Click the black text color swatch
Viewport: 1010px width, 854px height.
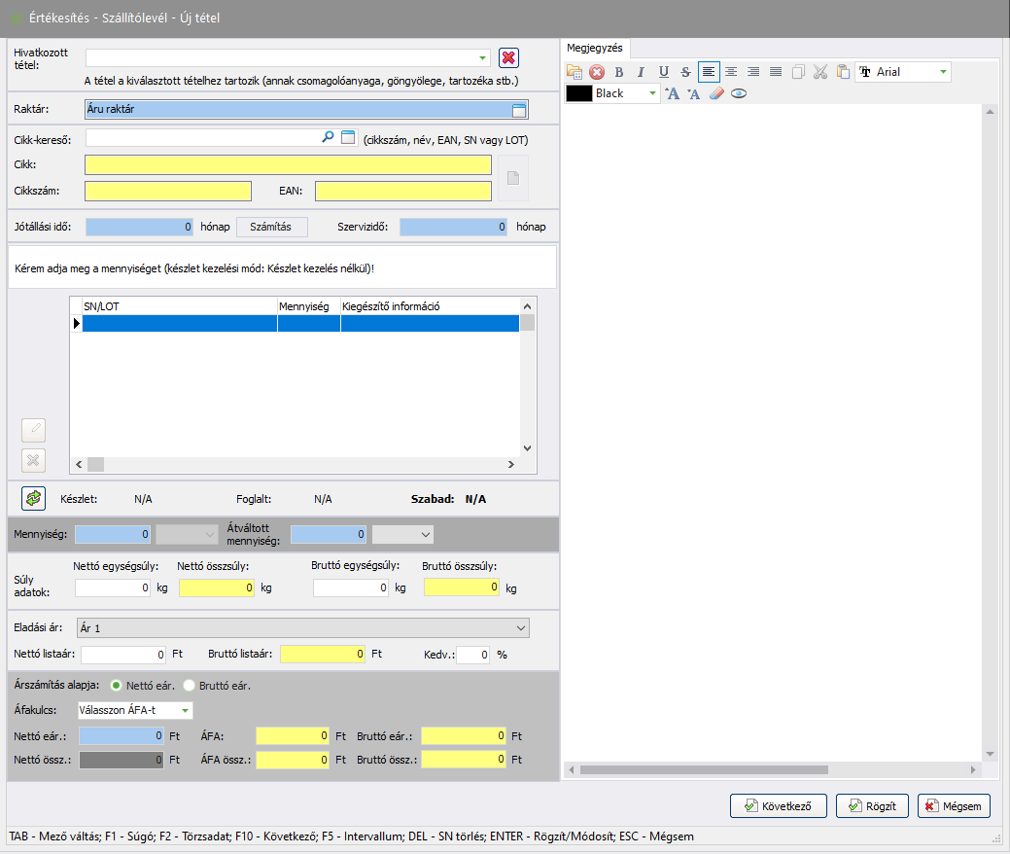pyautogui.click(x=579, y=93)
